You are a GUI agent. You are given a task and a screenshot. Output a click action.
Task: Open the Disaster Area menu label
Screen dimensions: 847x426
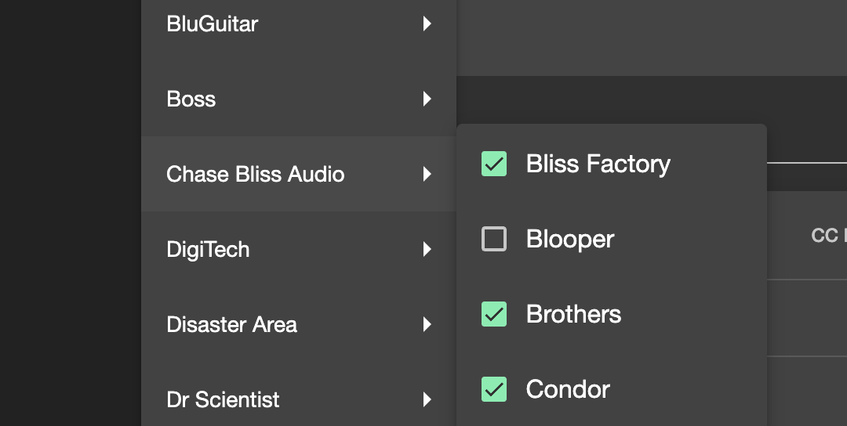point(232,325)
